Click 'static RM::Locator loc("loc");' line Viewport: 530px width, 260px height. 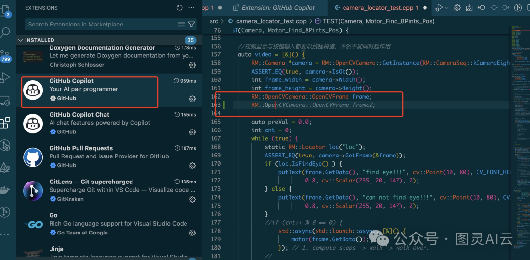tap(315, 147)
